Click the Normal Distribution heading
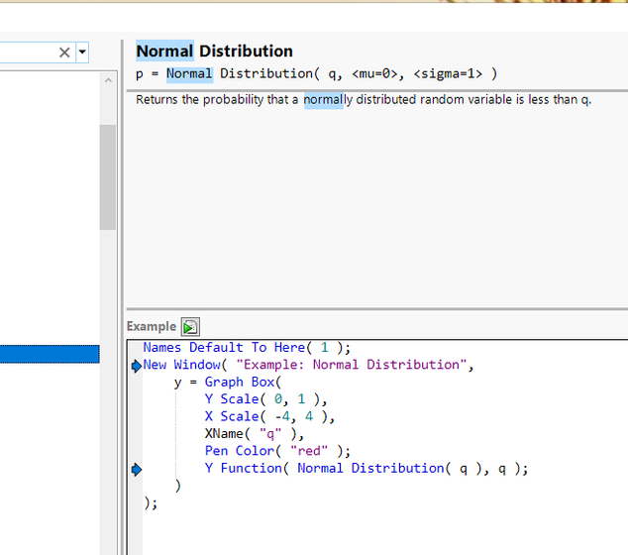The width and height of the screenshot is (628, 555). point(214,52)
